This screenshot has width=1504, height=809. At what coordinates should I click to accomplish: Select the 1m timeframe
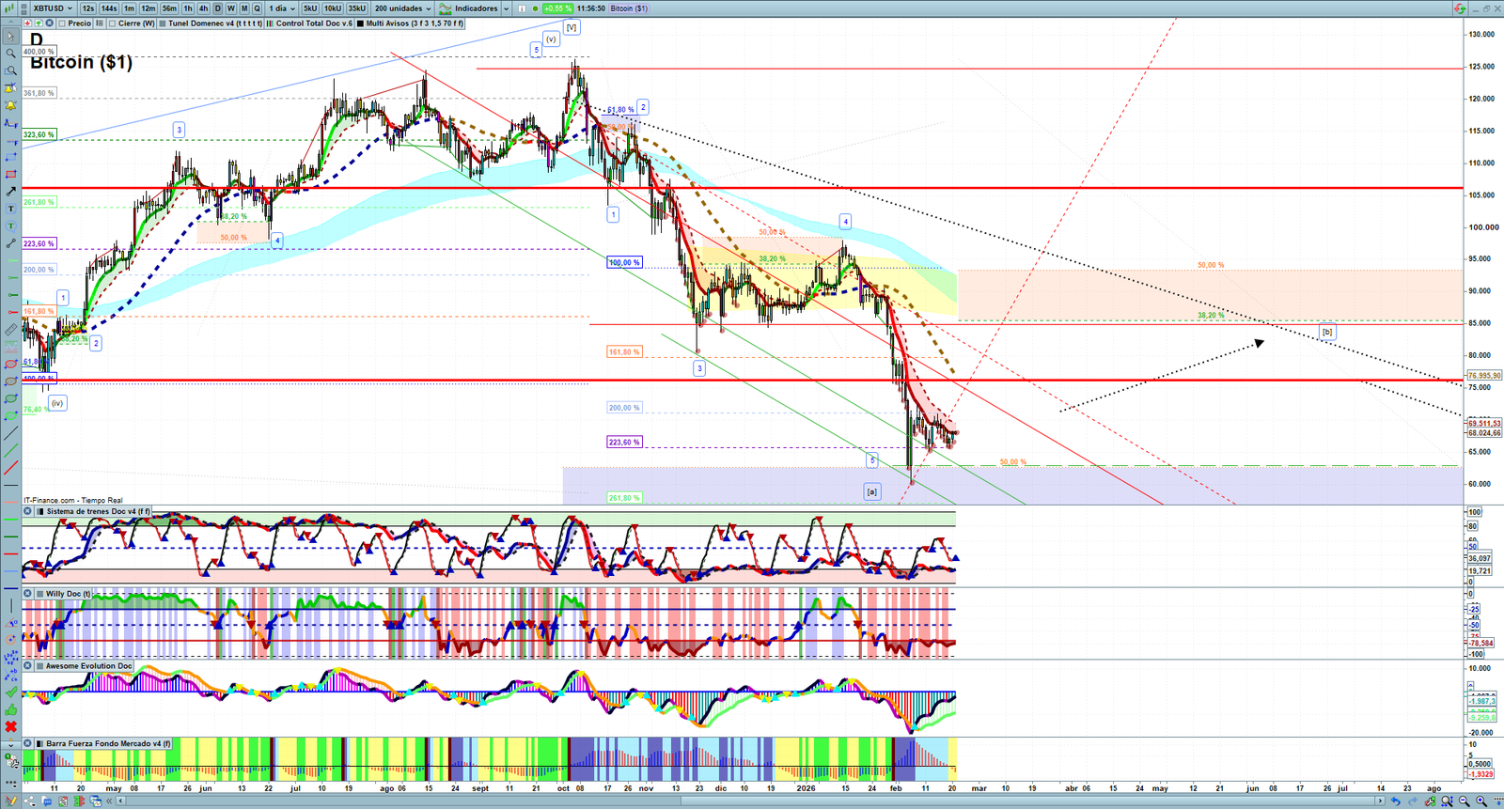129,8
